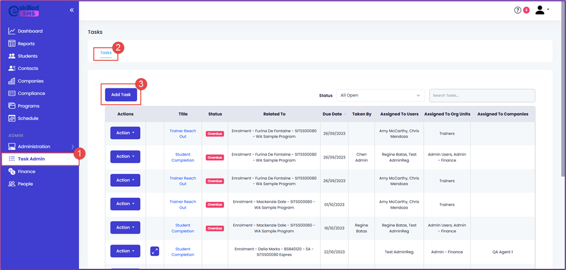Click the Admin - Finance org unit cell
The height and width of the screenshot is (270, 566).
pyautogui.click(x=447, y=252)
